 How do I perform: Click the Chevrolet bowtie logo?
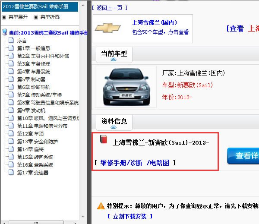(107, 28)
